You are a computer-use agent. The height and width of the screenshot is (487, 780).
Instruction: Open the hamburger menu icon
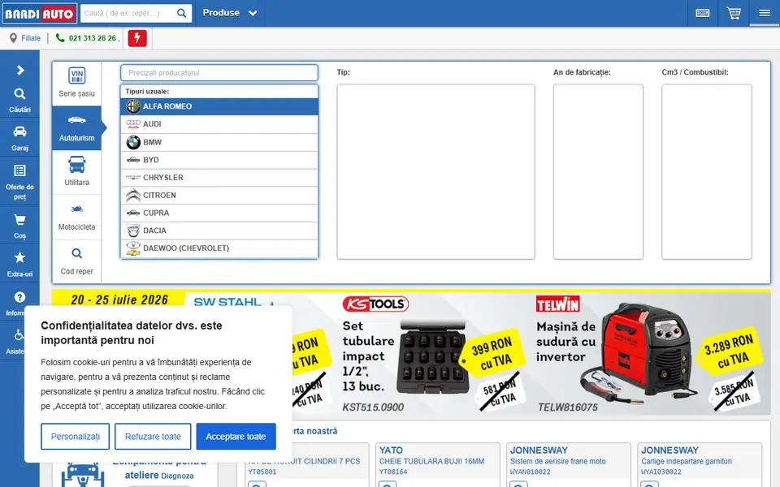(x=765, y=14)
